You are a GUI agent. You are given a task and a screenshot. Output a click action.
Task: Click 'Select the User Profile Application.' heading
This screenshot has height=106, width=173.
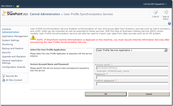pos(48,50)
